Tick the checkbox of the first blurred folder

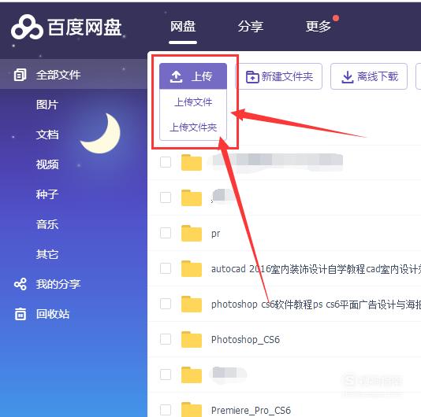click(x=166, y=162)
